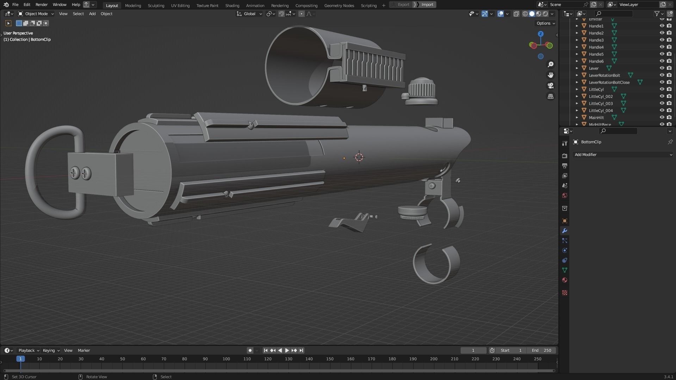Click the Export button
Viewport: 676px width, 380px height.
[401, 5]
